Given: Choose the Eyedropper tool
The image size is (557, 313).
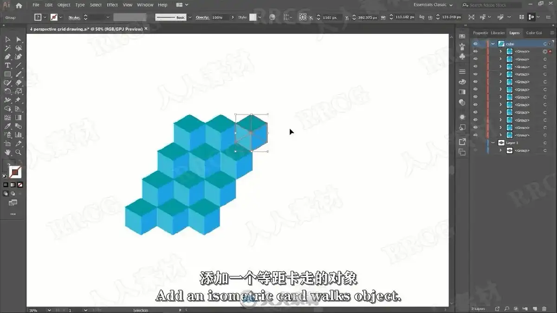Looking at the screenshot, I should tap(7, 126).
